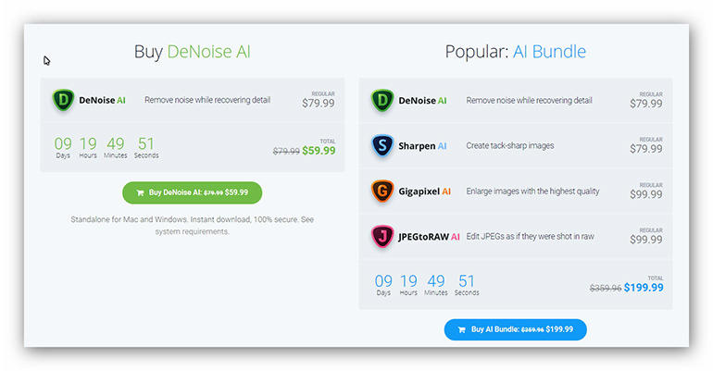Screen dimensions: 713x371
Task: Click the orange Gigapixel AI icon
Action: (382, 192)
